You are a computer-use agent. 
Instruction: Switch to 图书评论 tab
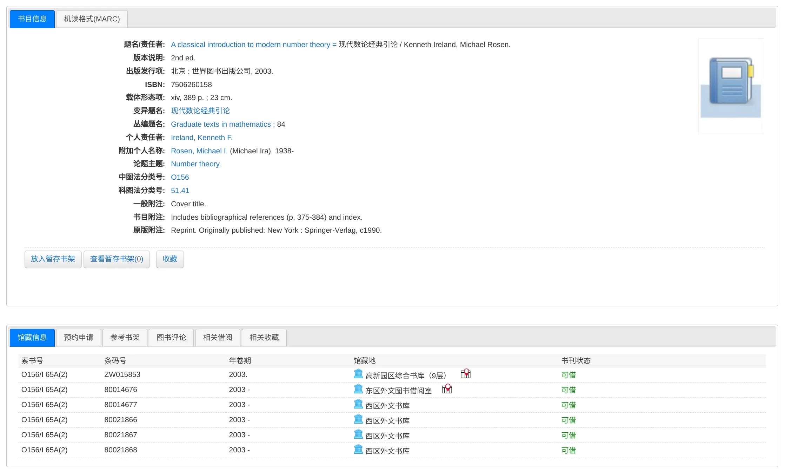tap(171, 338)
